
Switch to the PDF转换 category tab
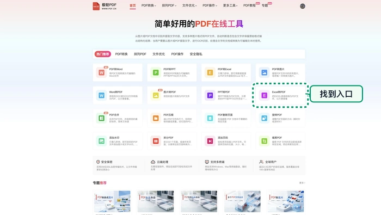tap(121, 54)
